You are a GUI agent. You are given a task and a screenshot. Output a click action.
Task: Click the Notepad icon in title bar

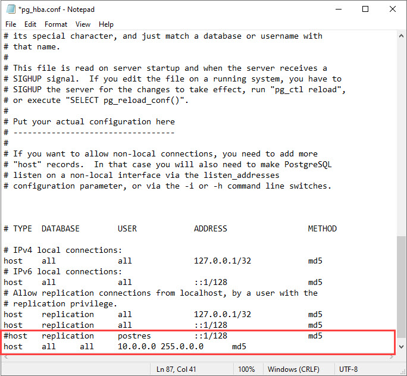coord(10,10)
